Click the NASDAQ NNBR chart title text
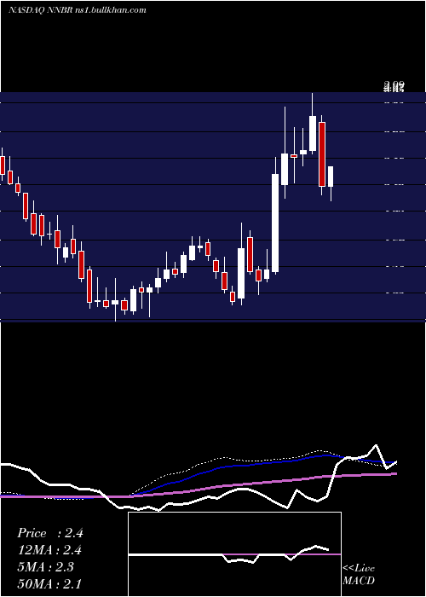 (x=78, y=10)
